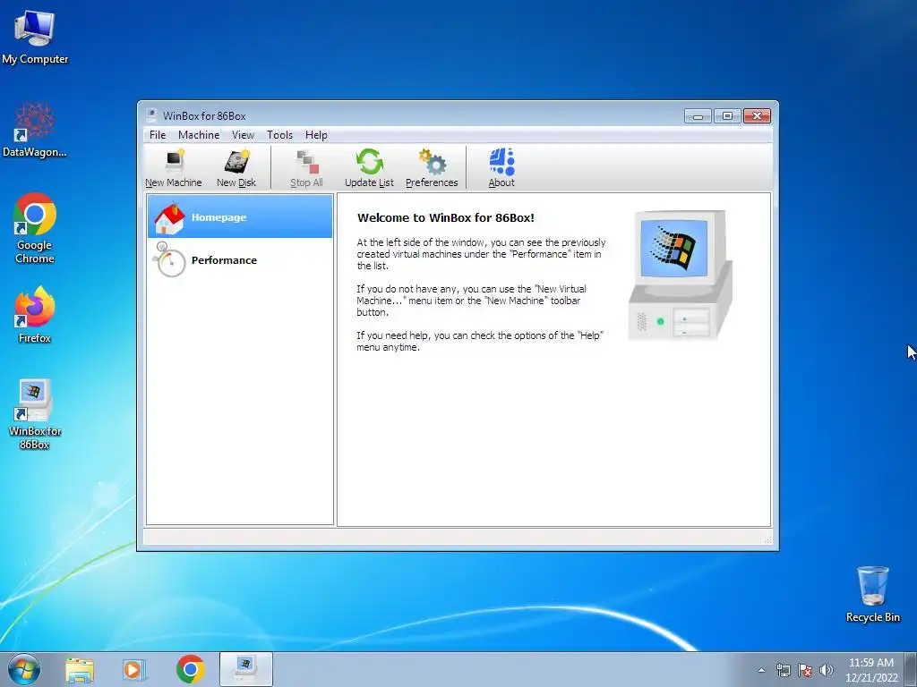Click the volume speaker tray icon
Viewport: 917px width, 687px height.
click(826, 670)
